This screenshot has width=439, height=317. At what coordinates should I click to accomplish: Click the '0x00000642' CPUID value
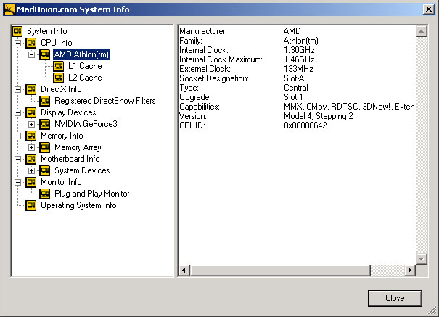(x=305, y=125)
